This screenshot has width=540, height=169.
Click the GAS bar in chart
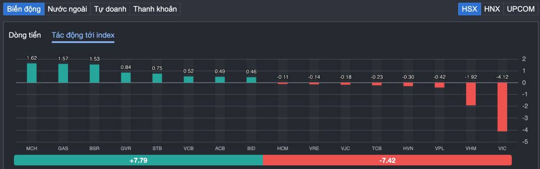[63, 73]
